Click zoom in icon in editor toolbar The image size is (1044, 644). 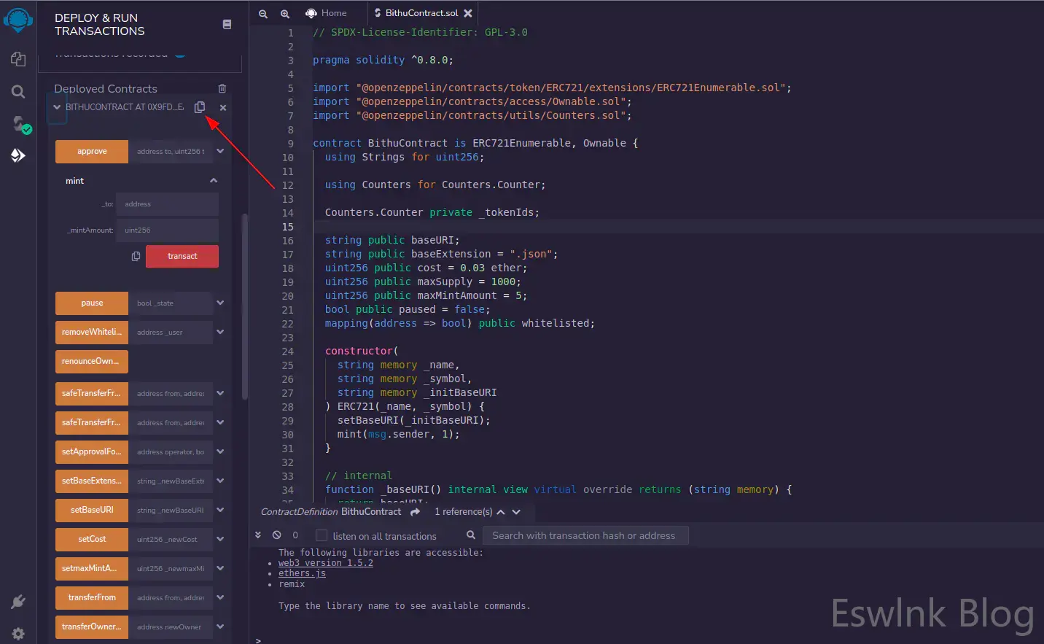285,14
